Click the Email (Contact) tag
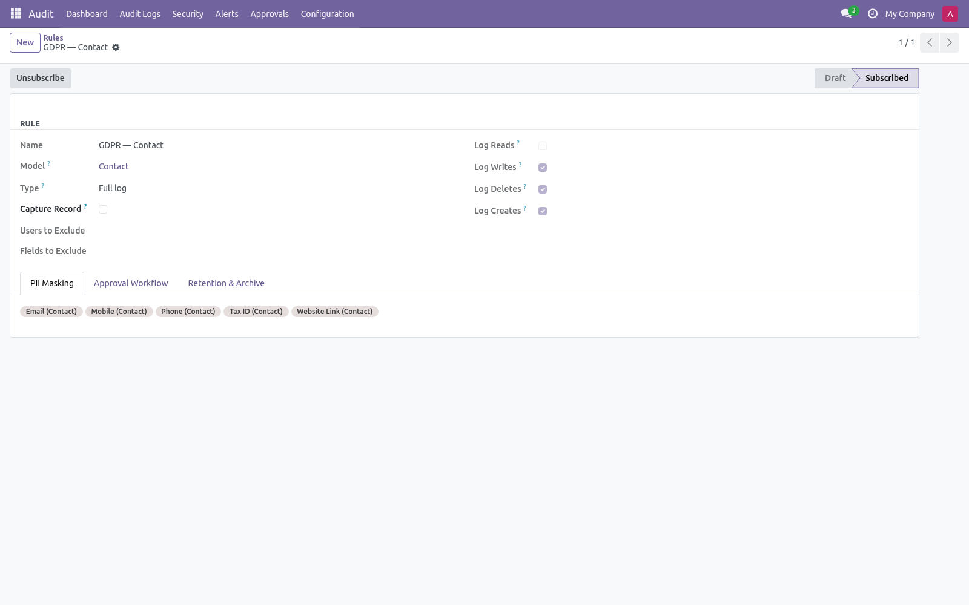 pyautogui.click(x=51, y=312)
